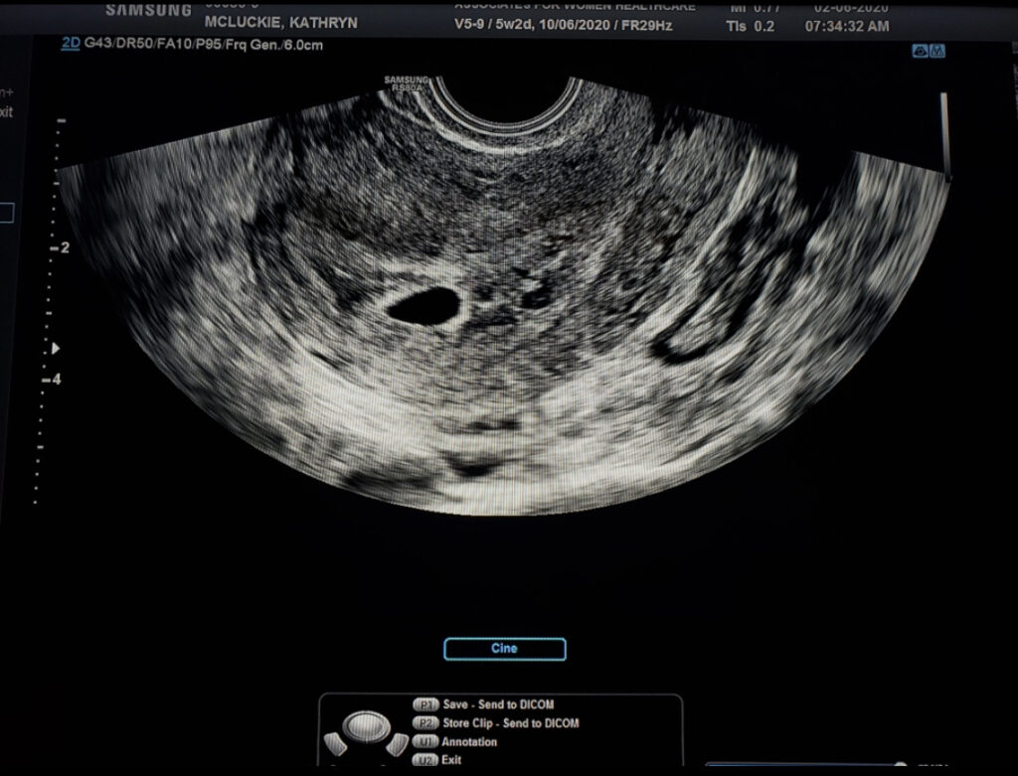Click the P1 key badge
Image resolution: width=1018 pixels, height=776 pixels.
tap(425, 704)
